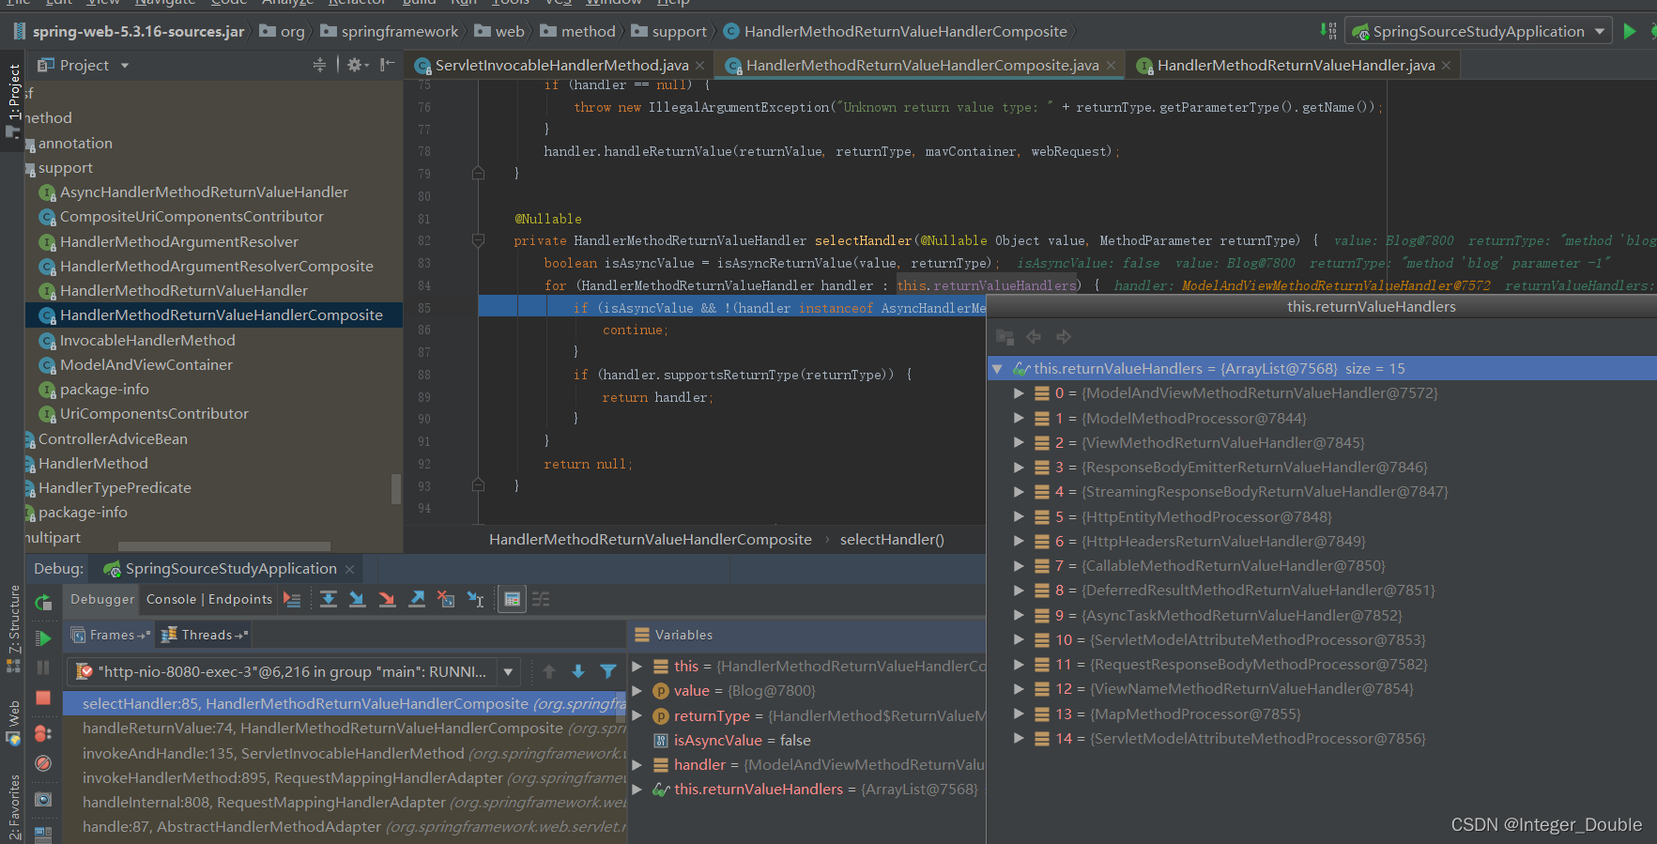Image resolution: width=1657 pixels, height=844 pixels.
Task: Click selectHandler() in the editor breadcrumb
Action: 892,539
